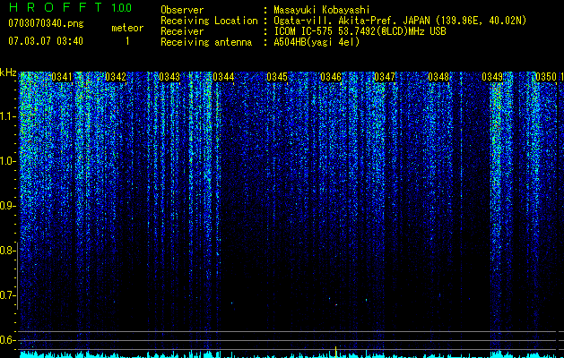Click the HROFFT title text
The height and width of the screenshot is (358, 564).
click(x=56, y=7)
